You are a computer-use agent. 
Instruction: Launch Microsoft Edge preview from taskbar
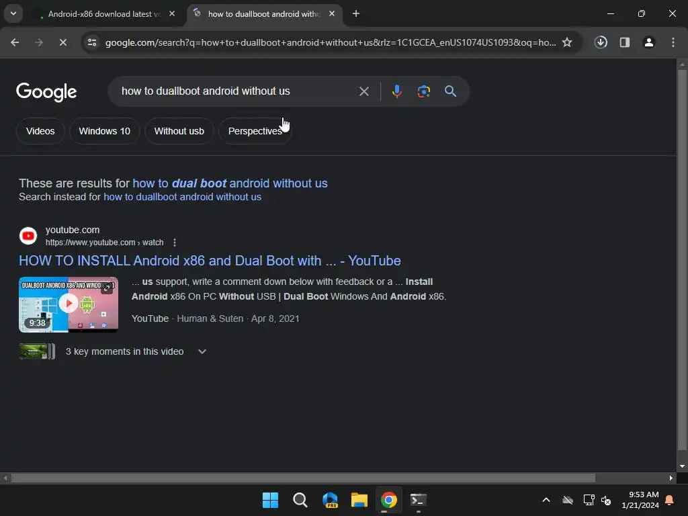click(330, 500)
